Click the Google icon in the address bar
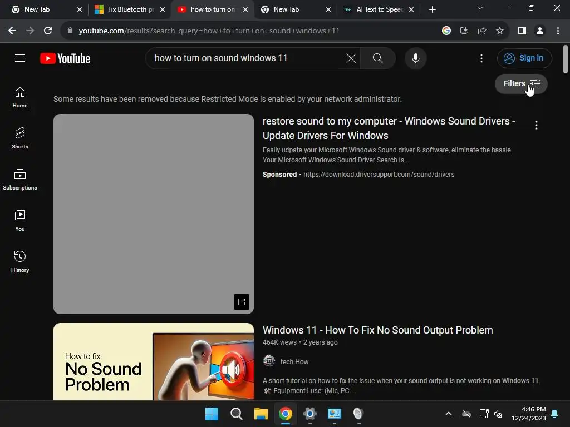 446,31
